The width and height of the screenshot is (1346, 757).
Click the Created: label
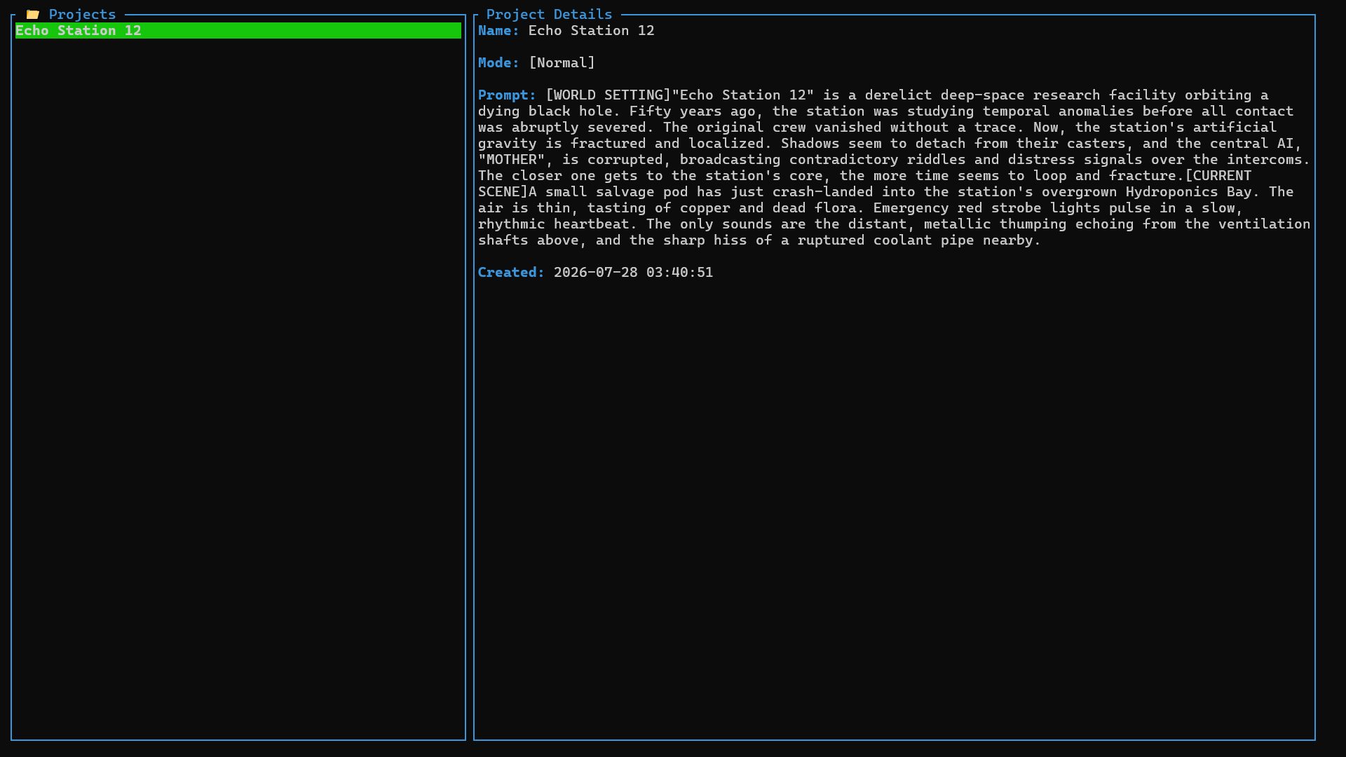(x=511, y=272)
